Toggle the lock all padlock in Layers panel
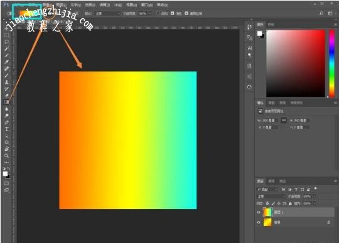The height and width of the screenshot is (243, 339). 290,203
